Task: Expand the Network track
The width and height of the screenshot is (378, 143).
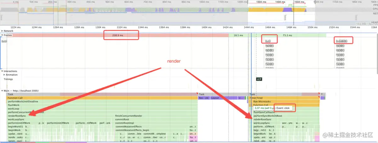Action: 2,31
